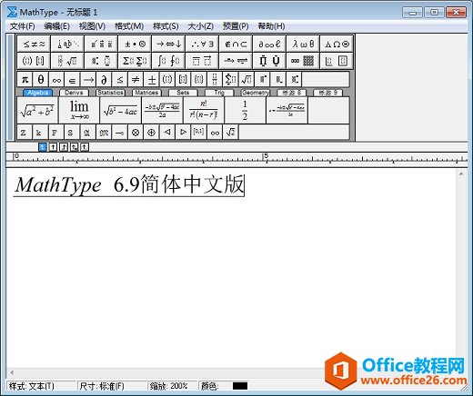Select the last tab stop alignment button
The image size is (473, 396).
click(x=85, y=147)
